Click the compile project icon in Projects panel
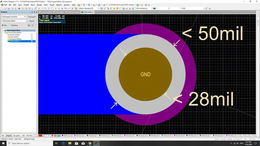Viewport: 260px width, 146px height. [29, 25]
